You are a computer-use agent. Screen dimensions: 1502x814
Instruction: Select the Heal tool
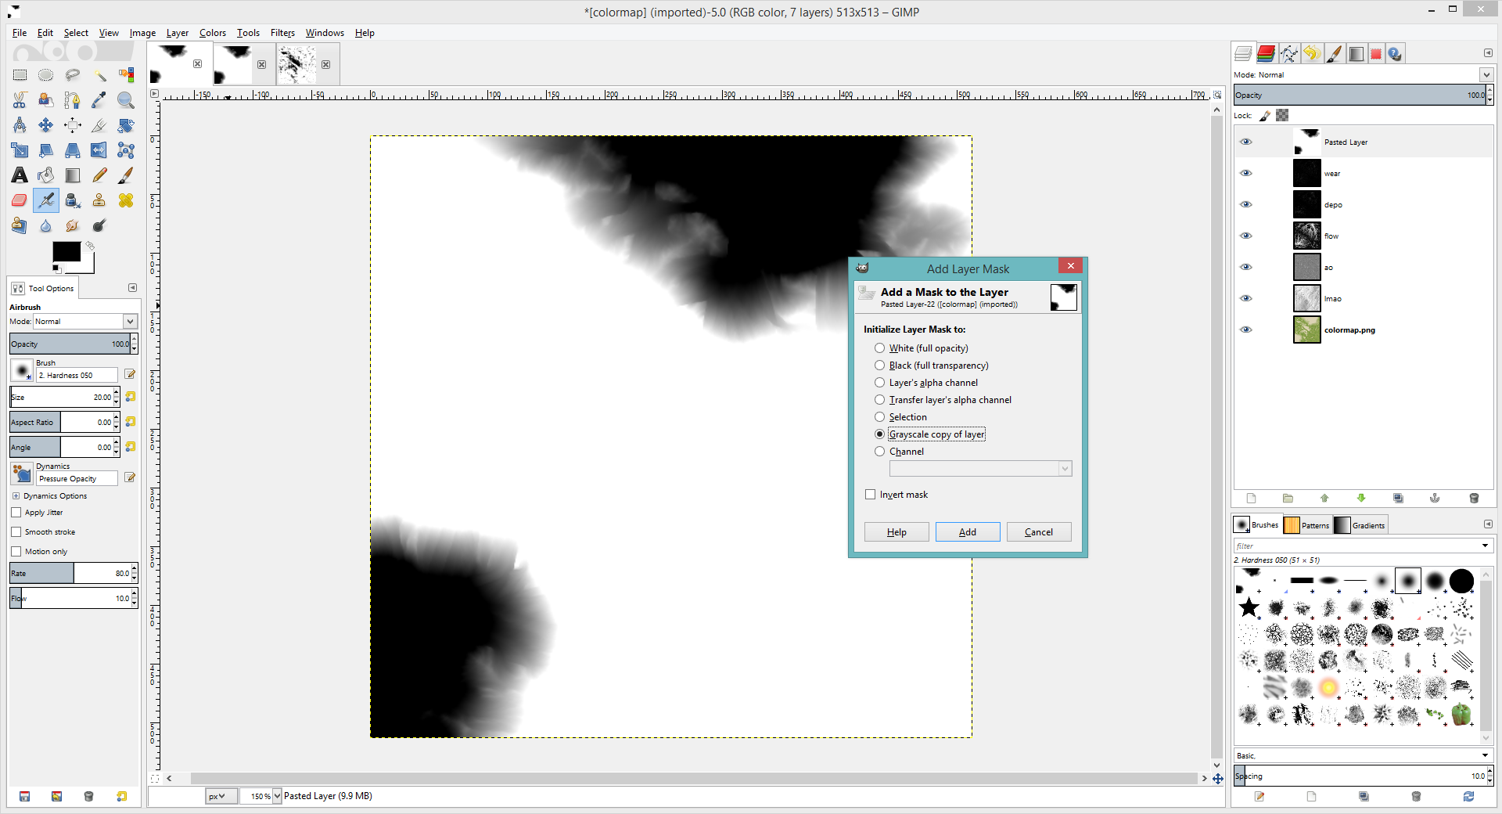125,200
